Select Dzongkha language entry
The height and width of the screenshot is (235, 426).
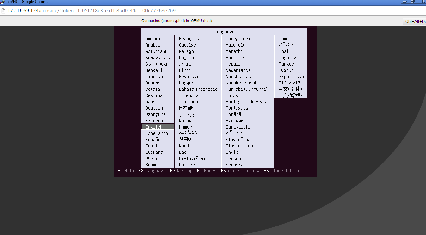156,114
